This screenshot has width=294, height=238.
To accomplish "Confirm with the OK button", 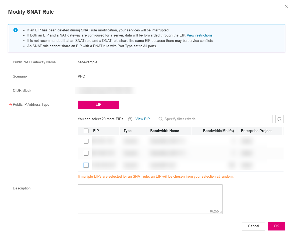I will [x=276, y=226].
